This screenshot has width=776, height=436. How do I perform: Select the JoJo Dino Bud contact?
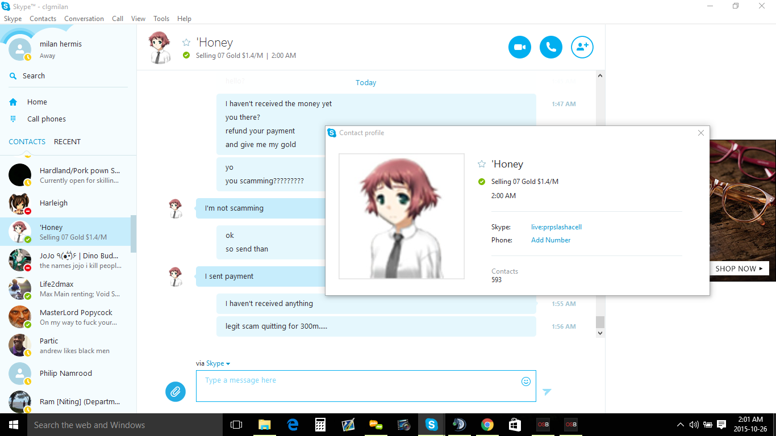(x=66, y=260)
